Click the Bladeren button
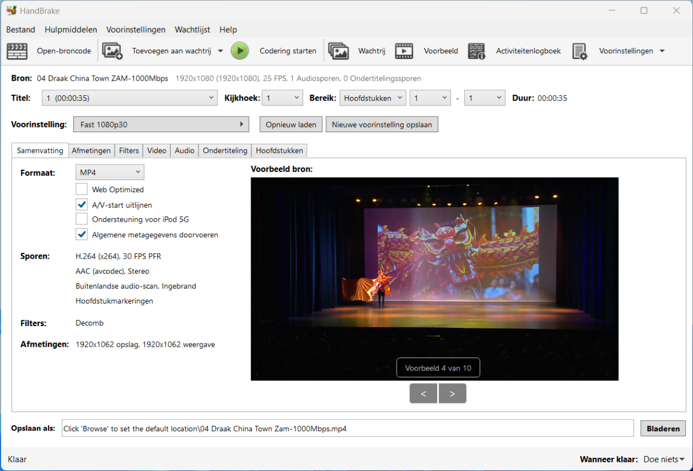The image size is (693, 471). coord(663,428)
